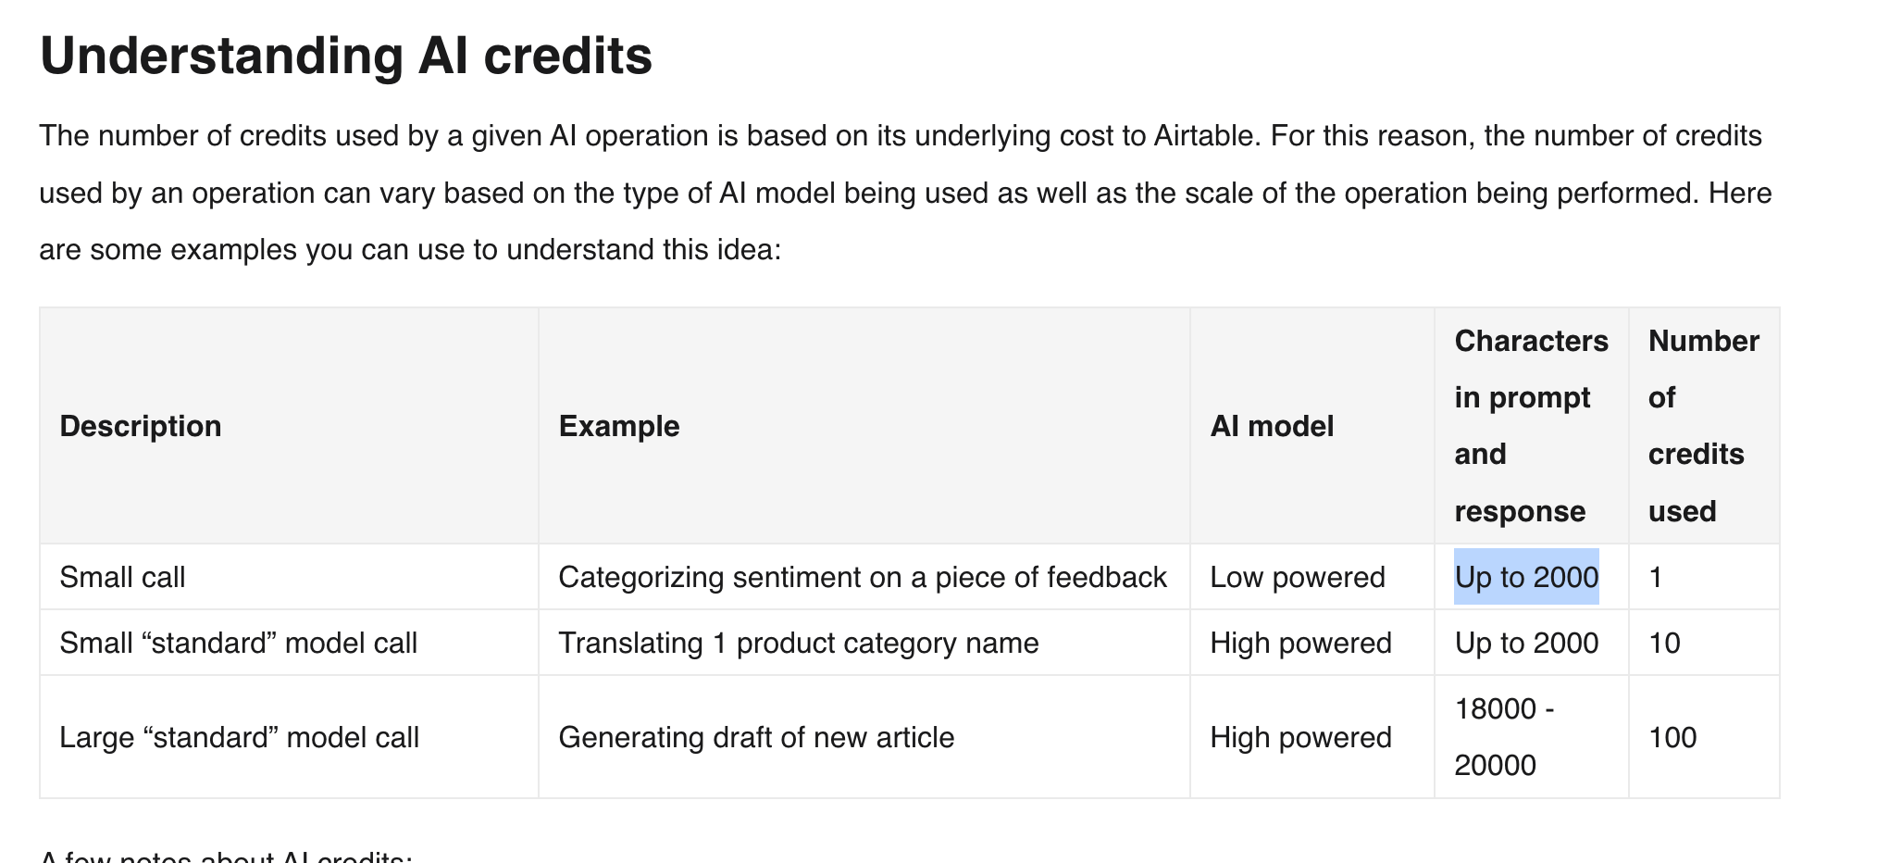
Task: Click the credits value "1" in Small call row
Action: coord(1656,578)
